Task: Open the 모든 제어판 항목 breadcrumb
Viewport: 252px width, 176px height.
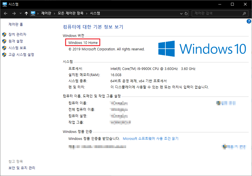Action: coord(71,13)
